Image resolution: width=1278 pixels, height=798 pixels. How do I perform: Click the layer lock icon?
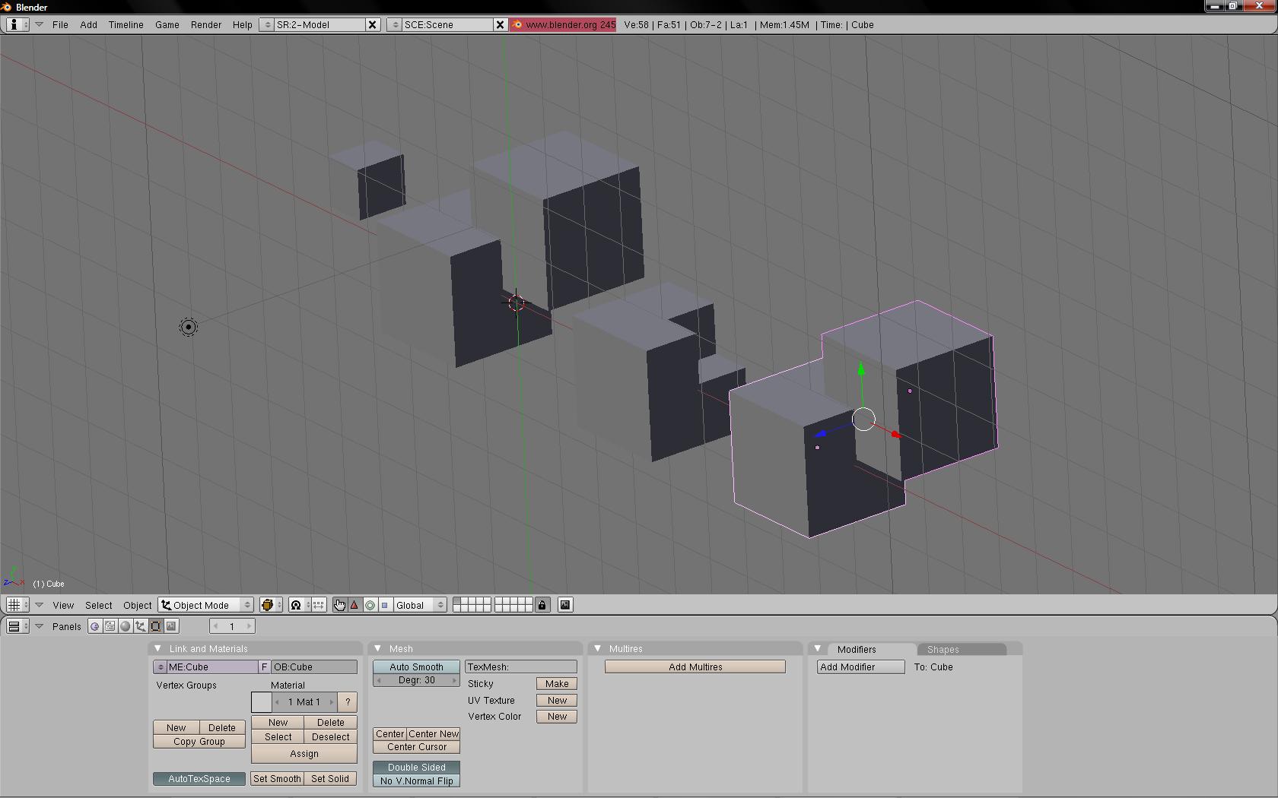tap(542, 605)
